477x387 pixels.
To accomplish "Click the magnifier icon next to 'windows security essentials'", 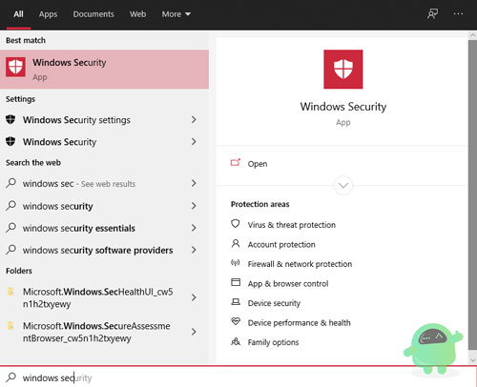I will (x=10, y=228).
